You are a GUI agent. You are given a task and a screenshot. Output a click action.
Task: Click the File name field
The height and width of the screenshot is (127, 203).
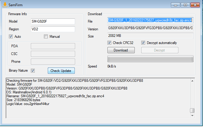point(150,20)
